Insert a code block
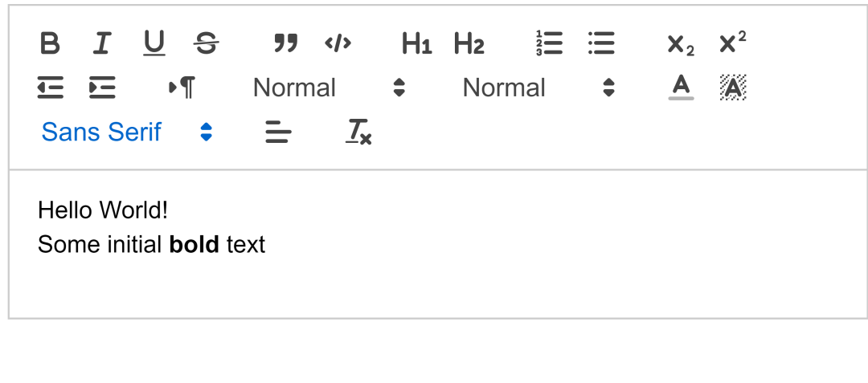Viewport: 868px width, 383px height. (x=338, y=43)
